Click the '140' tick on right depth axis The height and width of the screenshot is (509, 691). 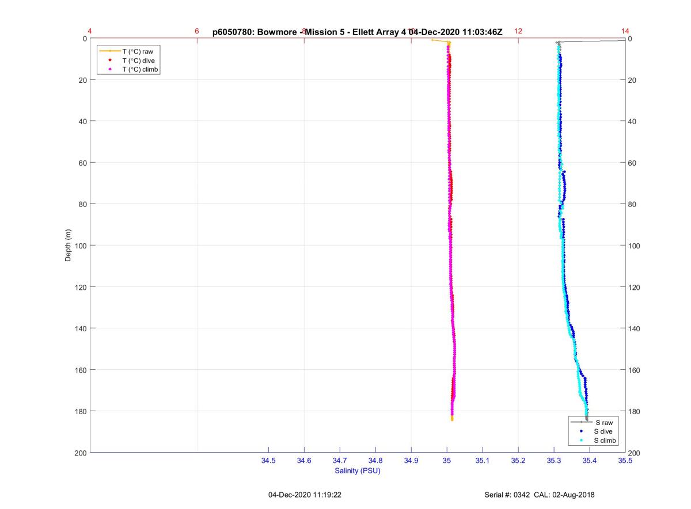pyautogui.click(x=635, y=328)
